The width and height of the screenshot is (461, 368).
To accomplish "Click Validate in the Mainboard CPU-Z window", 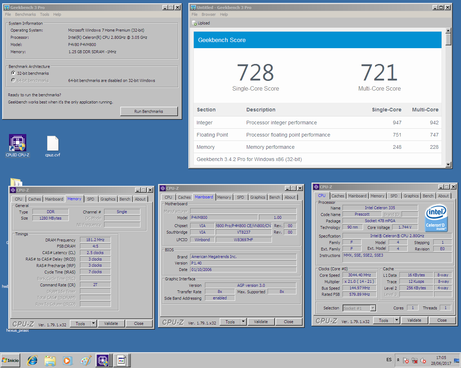I will [261, 322].
